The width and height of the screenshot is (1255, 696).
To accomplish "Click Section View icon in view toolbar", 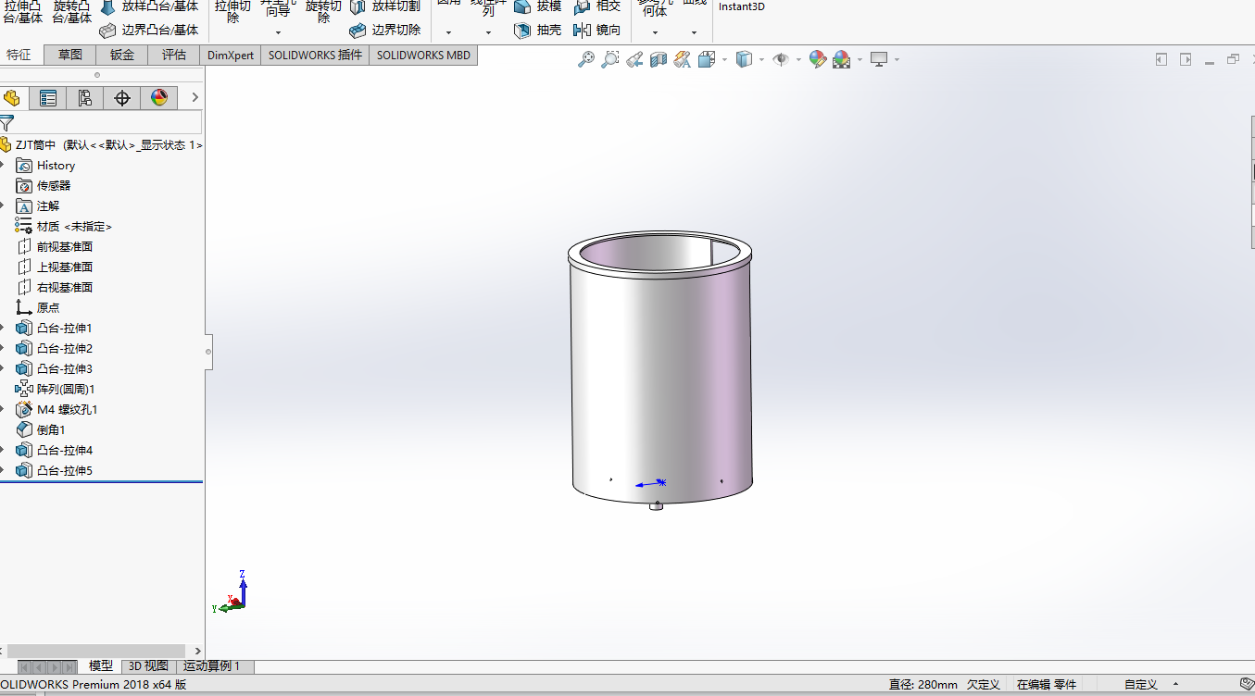I will (659, 59).
